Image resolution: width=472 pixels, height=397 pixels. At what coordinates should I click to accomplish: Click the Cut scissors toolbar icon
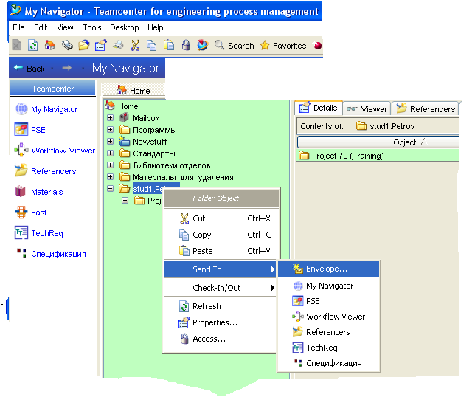[x=135, y=45]
